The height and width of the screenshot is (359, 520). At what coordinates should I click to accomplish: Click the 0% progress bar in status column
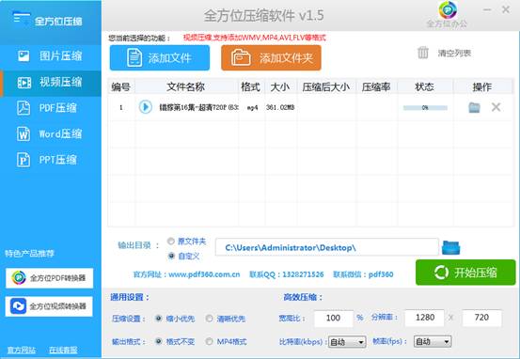425,108
